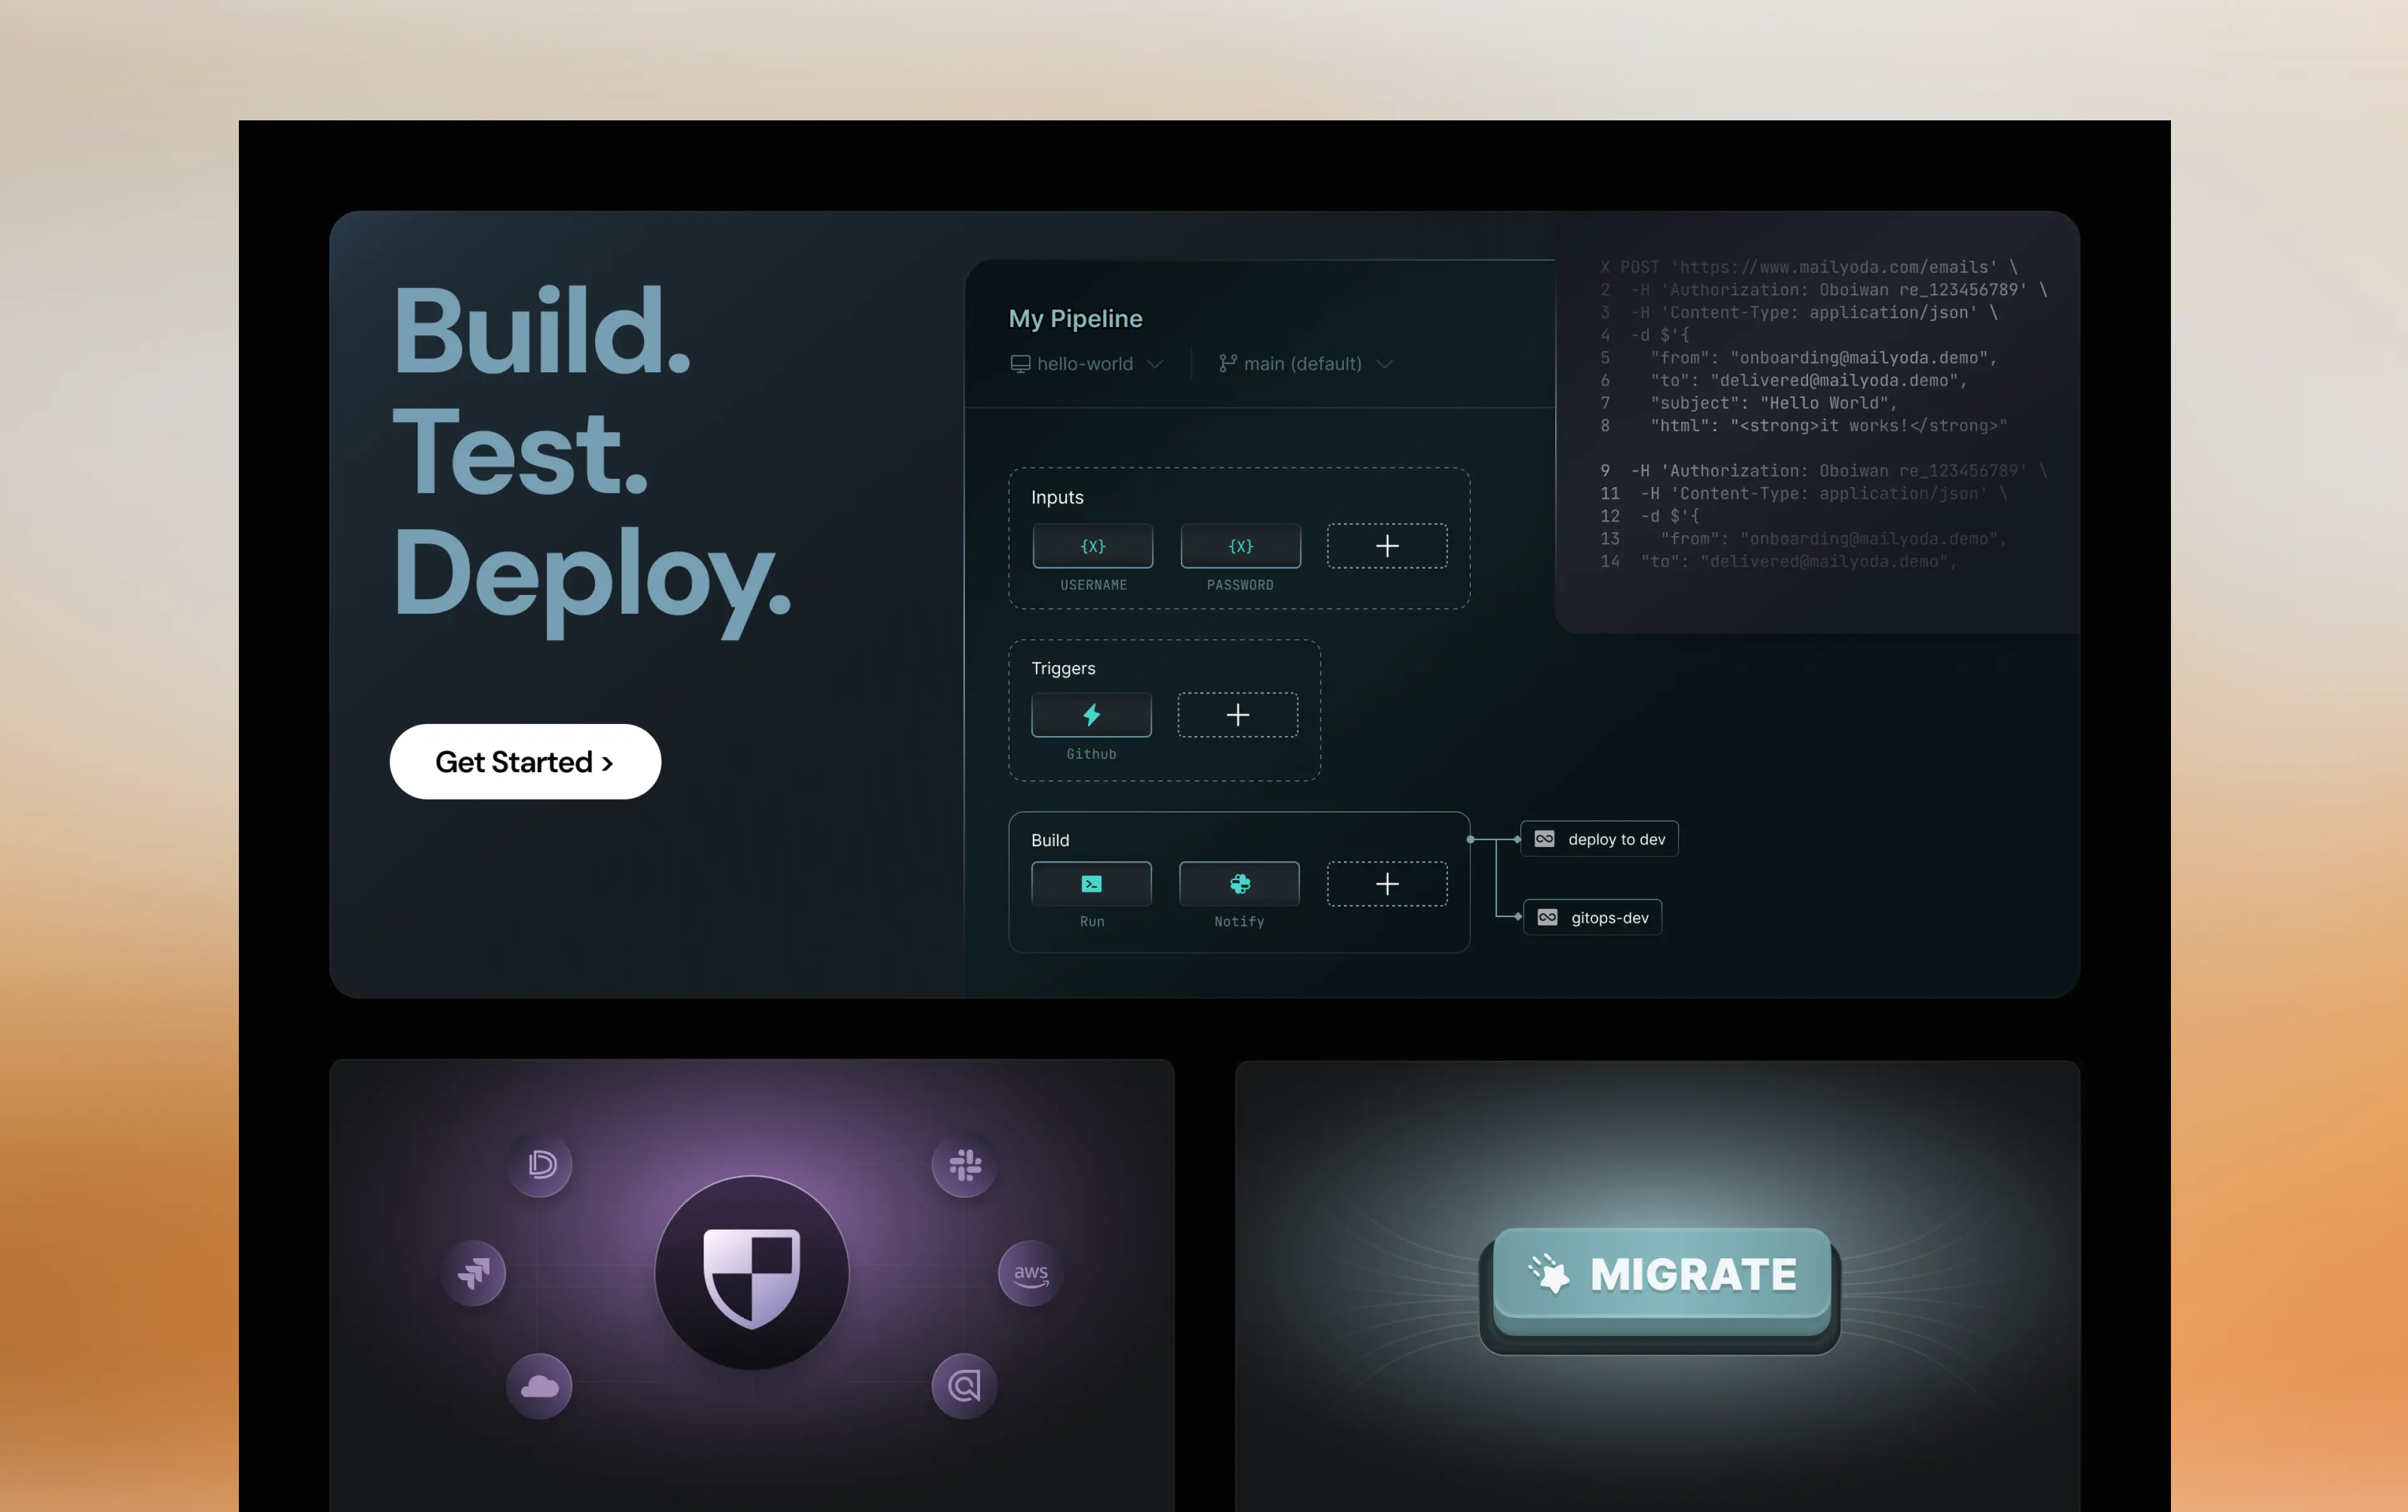Select the deploy to dev pipeline node
This screenshot has width=2408, height=1512.
tap(1599, 839)
